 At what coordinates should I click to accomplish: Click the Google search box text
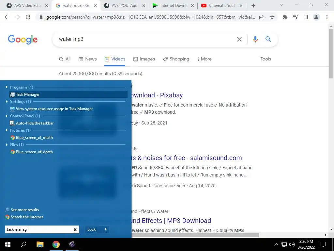click(71, 39)
